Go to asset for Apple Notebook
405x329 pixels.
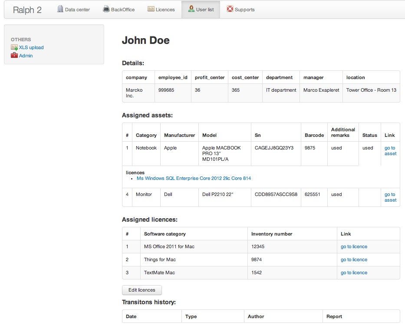(390, 151)
